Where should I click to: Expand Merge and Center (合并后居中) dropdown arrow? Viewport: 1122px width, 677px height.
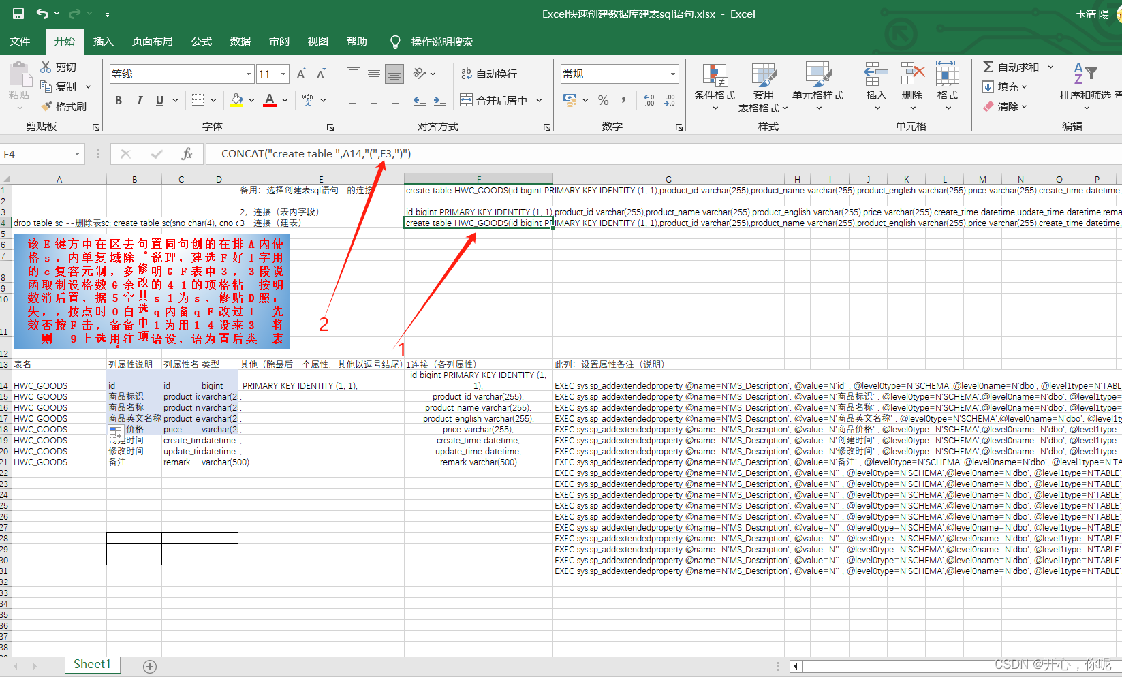click(539, 100)
